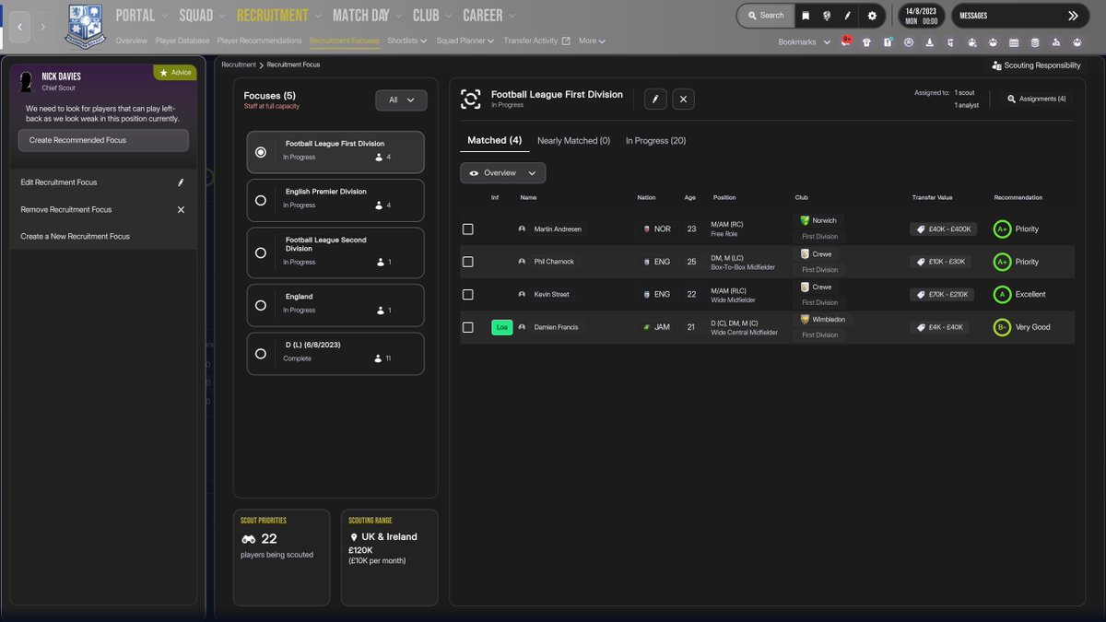The height and width of the screenshot is (622, 1106).
Task: Open the coin stack finances bookmark icon
Action: pos(1035,41)
